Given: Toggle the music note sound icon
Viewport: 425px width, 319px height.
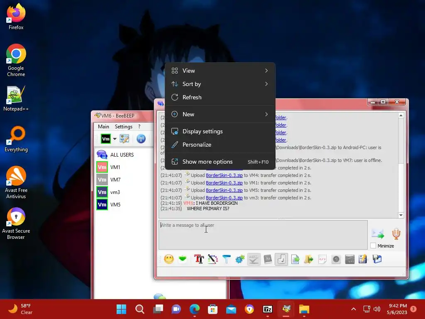Looking at the screenshot, I should click(281, 259).
